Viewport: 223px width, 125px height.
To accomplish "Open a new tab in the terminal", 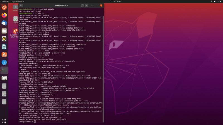I will pyautogui.click(x=21, y=5).
